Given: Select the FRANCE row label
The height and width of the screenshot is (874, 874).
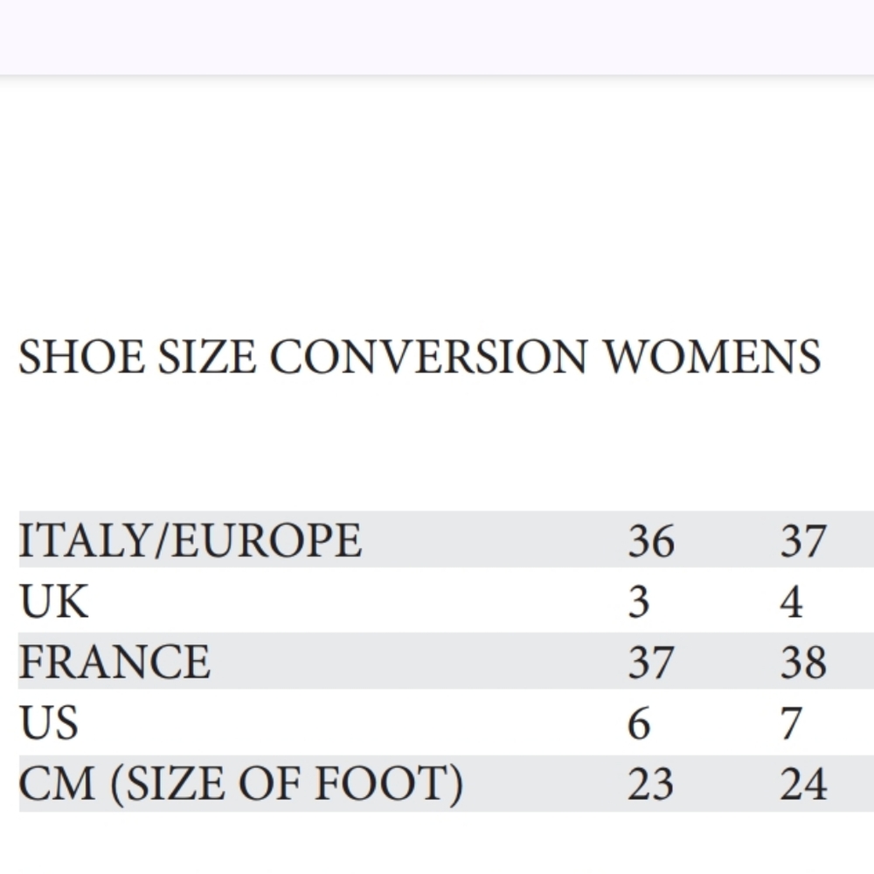Looking at the screenshot, I should (x=114, y=662).
